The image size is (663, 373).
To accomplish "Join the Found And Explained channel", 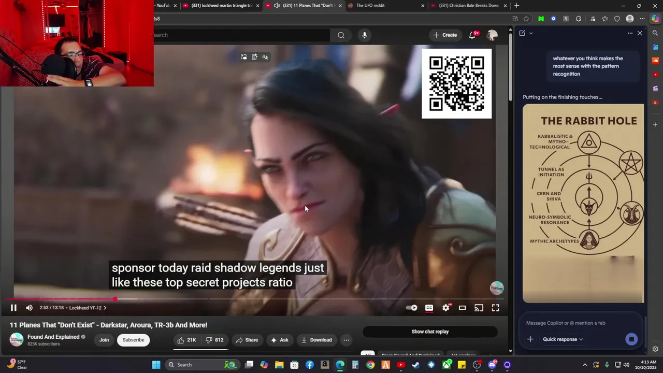I will (104, 340).
